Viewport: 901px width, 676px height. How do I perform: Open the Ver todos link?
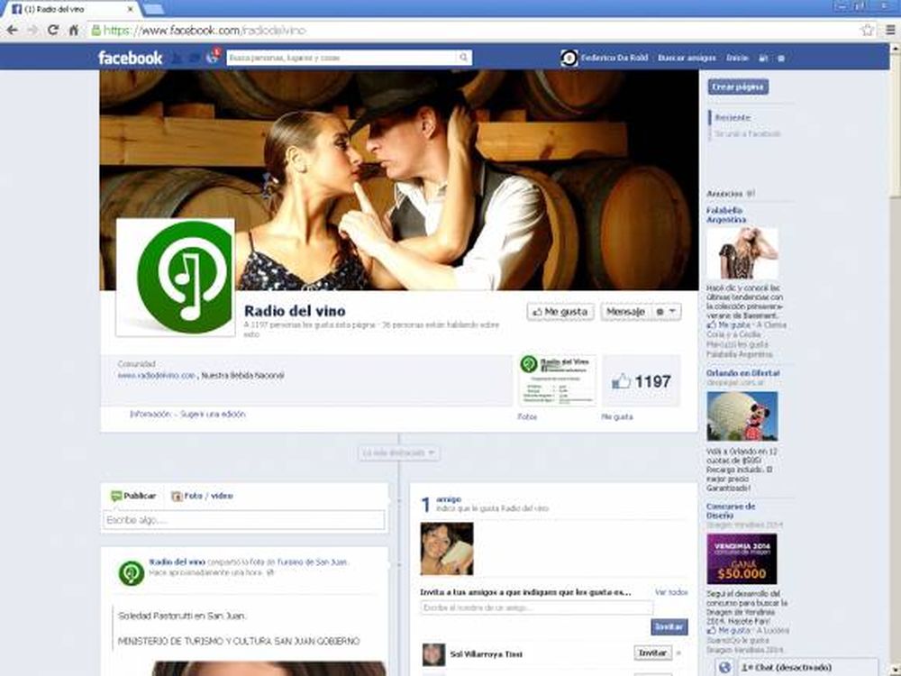(671, 592)
